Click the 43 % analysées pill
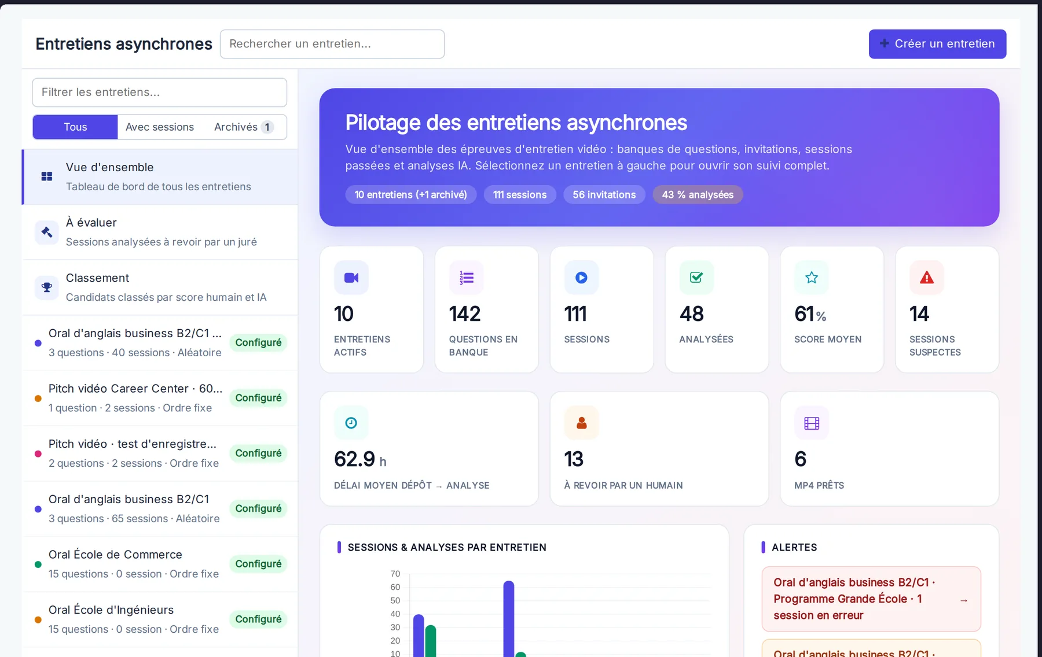This screenshot has width=1042, height=657. coord(698,194)
